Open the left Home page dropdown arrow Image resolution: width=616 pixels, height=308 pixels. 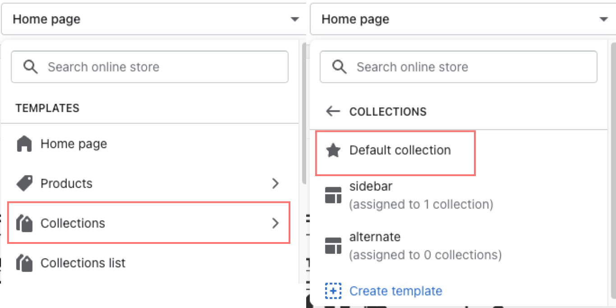(294, 19)
